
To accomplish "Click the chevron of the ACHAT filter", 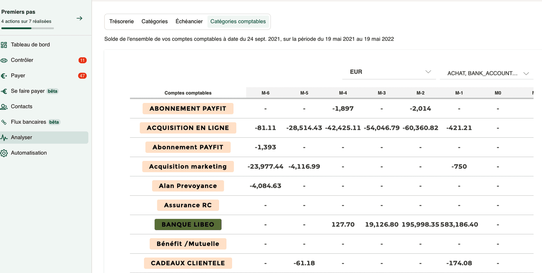I will [526, 74].
